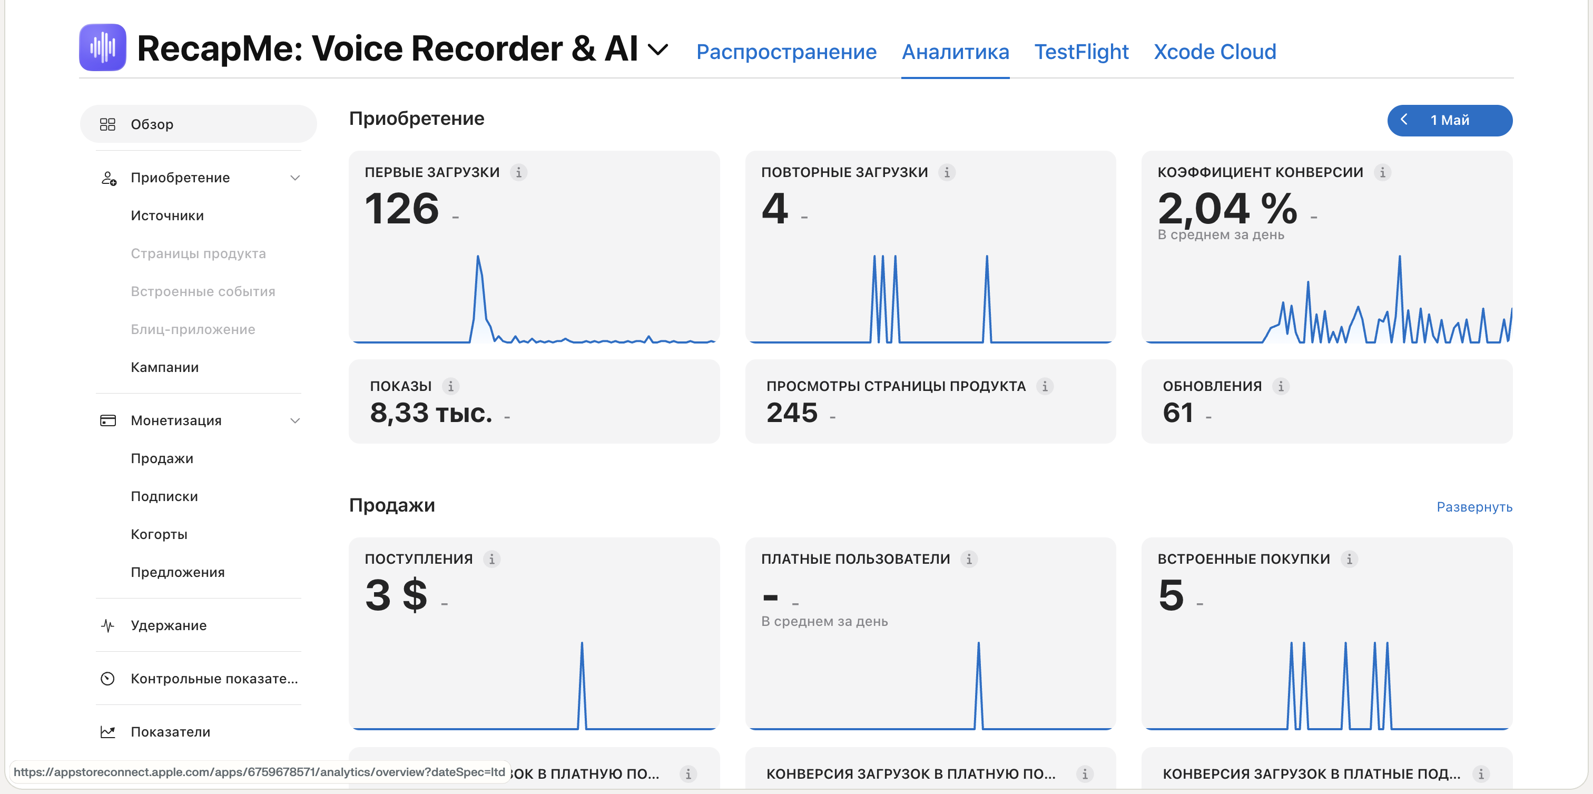Collapse the Монетизация sidebar section

click(295, 421)
